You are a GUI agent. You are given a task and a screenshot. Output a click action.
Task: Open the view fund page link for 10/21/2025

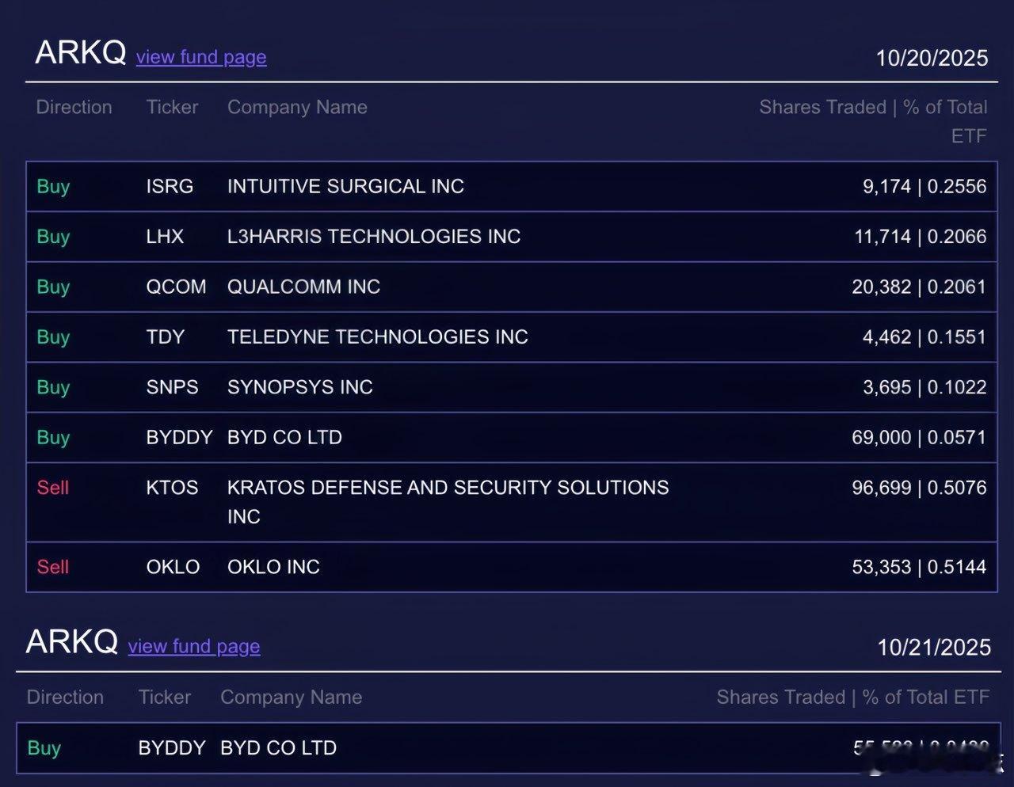tap(194, 646)
